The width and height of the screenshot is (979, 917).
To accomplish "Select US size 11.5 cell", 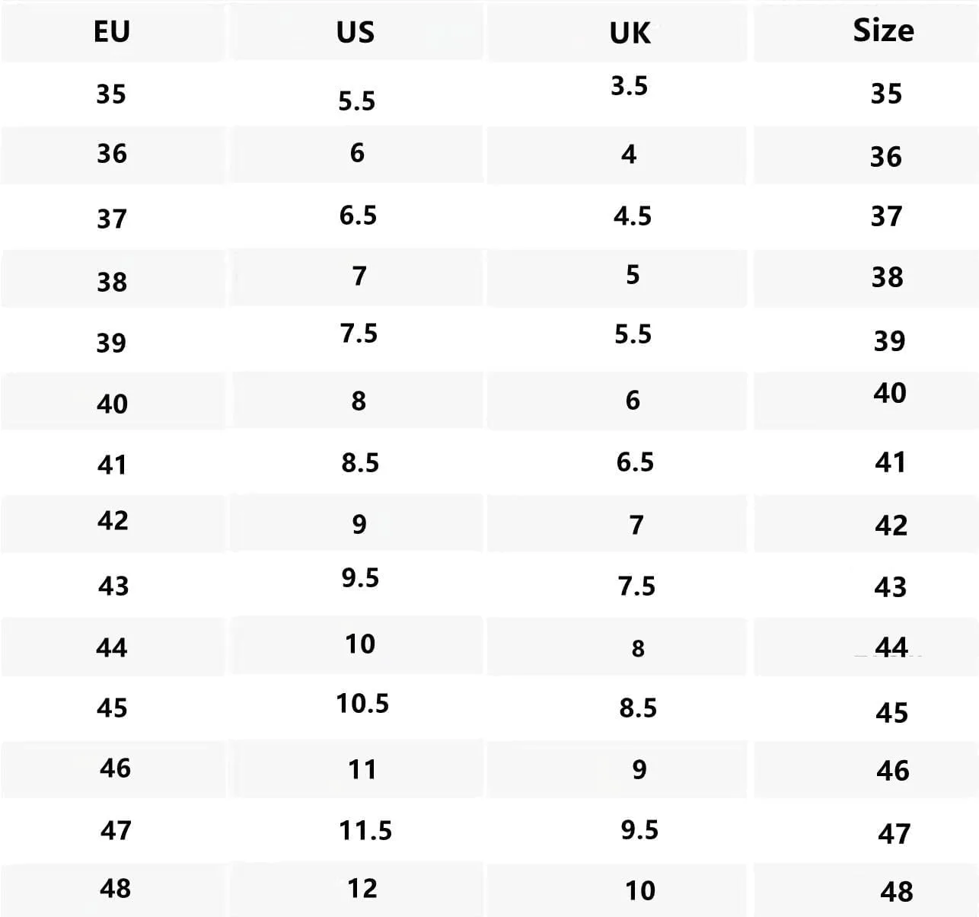I will 365,829.
